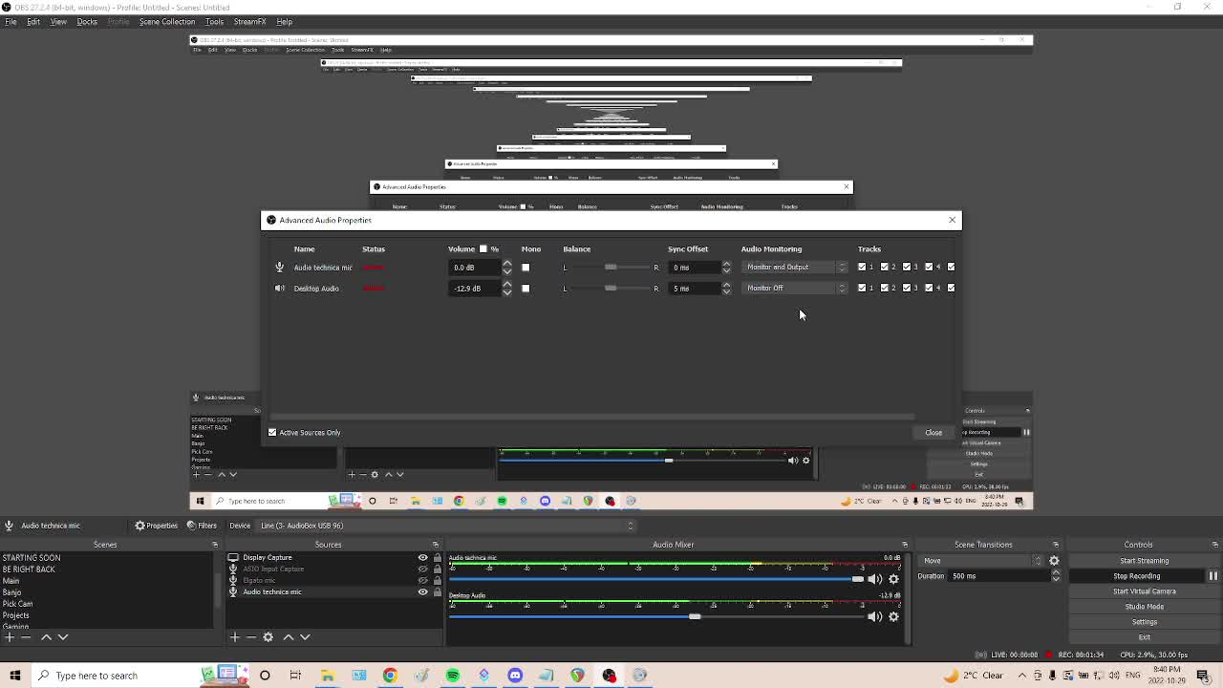
Task: Open Spotify from the taskbar
Action: (x=453, y=676)
